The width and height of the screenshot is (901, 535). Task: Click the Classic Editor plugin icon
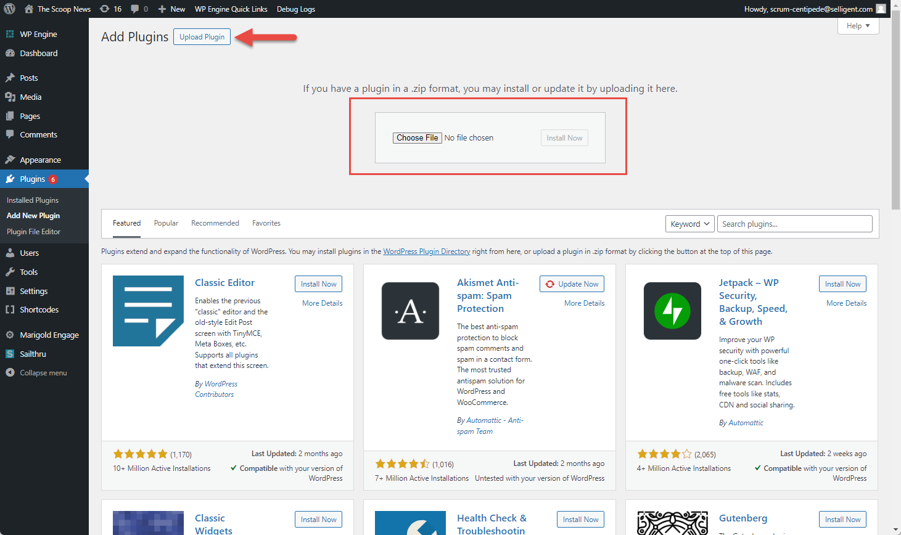click(148, 311)
